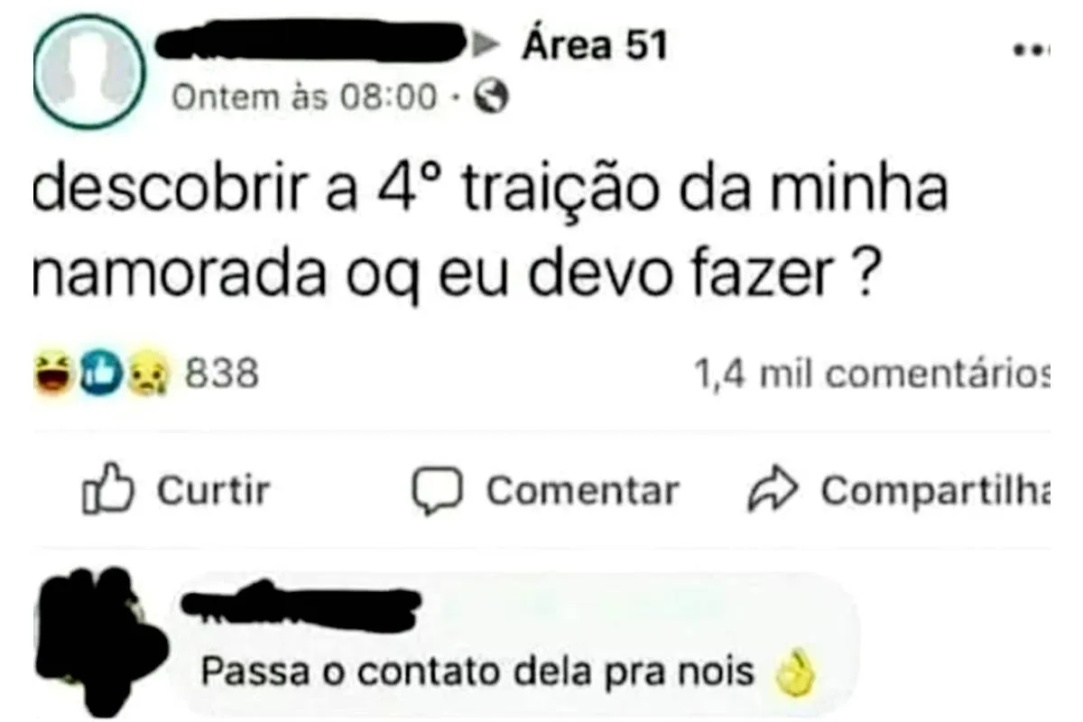Image resolution: width=1083 pixels, height=722 pixels.
Task: Click the Comentar button label
Action: [x=582, y=491]
